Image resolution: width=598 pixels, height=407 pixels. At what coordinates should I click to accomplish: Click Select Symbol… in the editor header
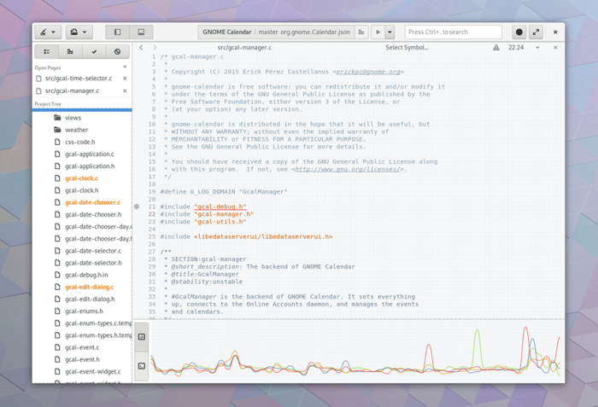click(407, 48)
